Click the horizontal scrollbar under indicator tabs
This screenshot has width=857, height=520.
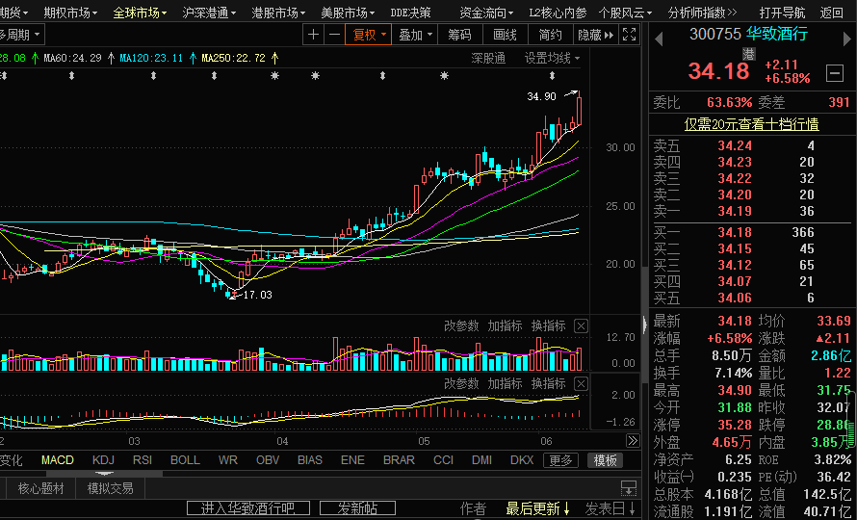click(104, 474)
